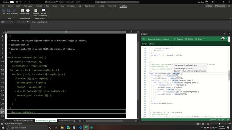Open the Share dropdown chevron in Code pane
232x130 pixels.
204,39
